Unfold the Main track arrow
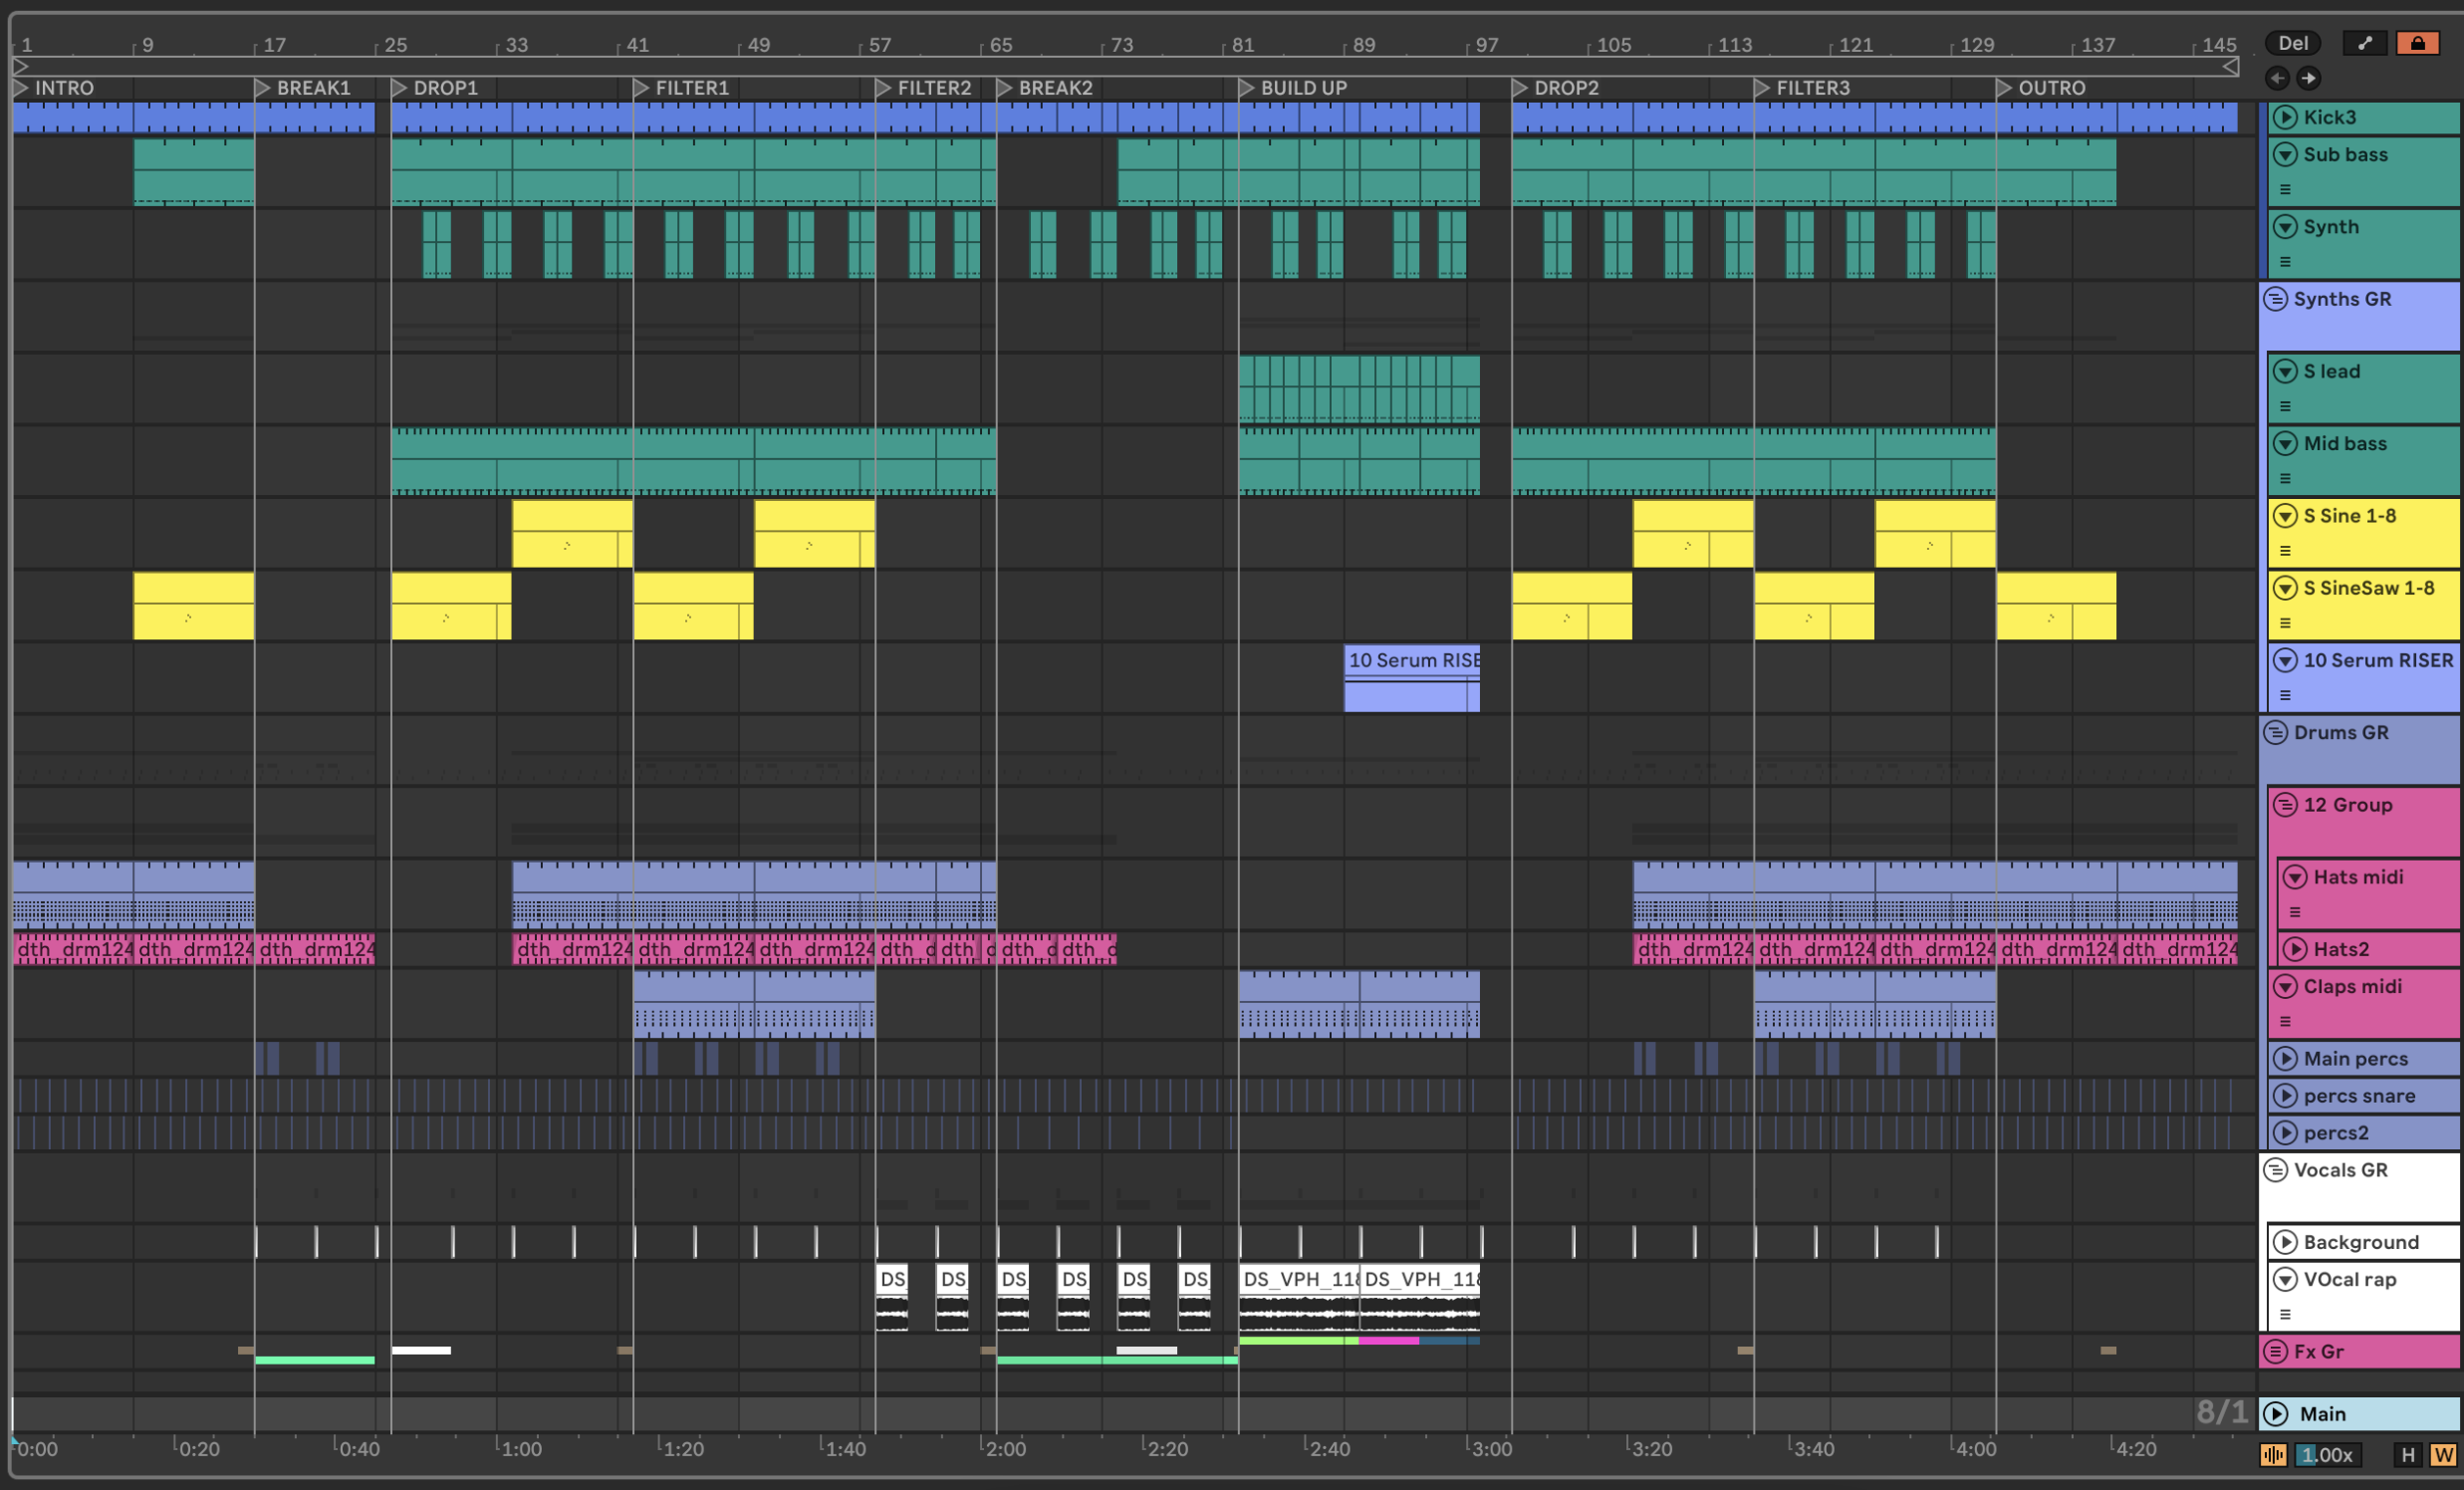 click(2275, 1413)
